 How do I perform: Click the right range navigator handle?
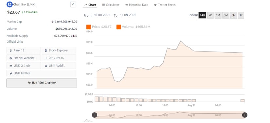[x=245, y=115]
